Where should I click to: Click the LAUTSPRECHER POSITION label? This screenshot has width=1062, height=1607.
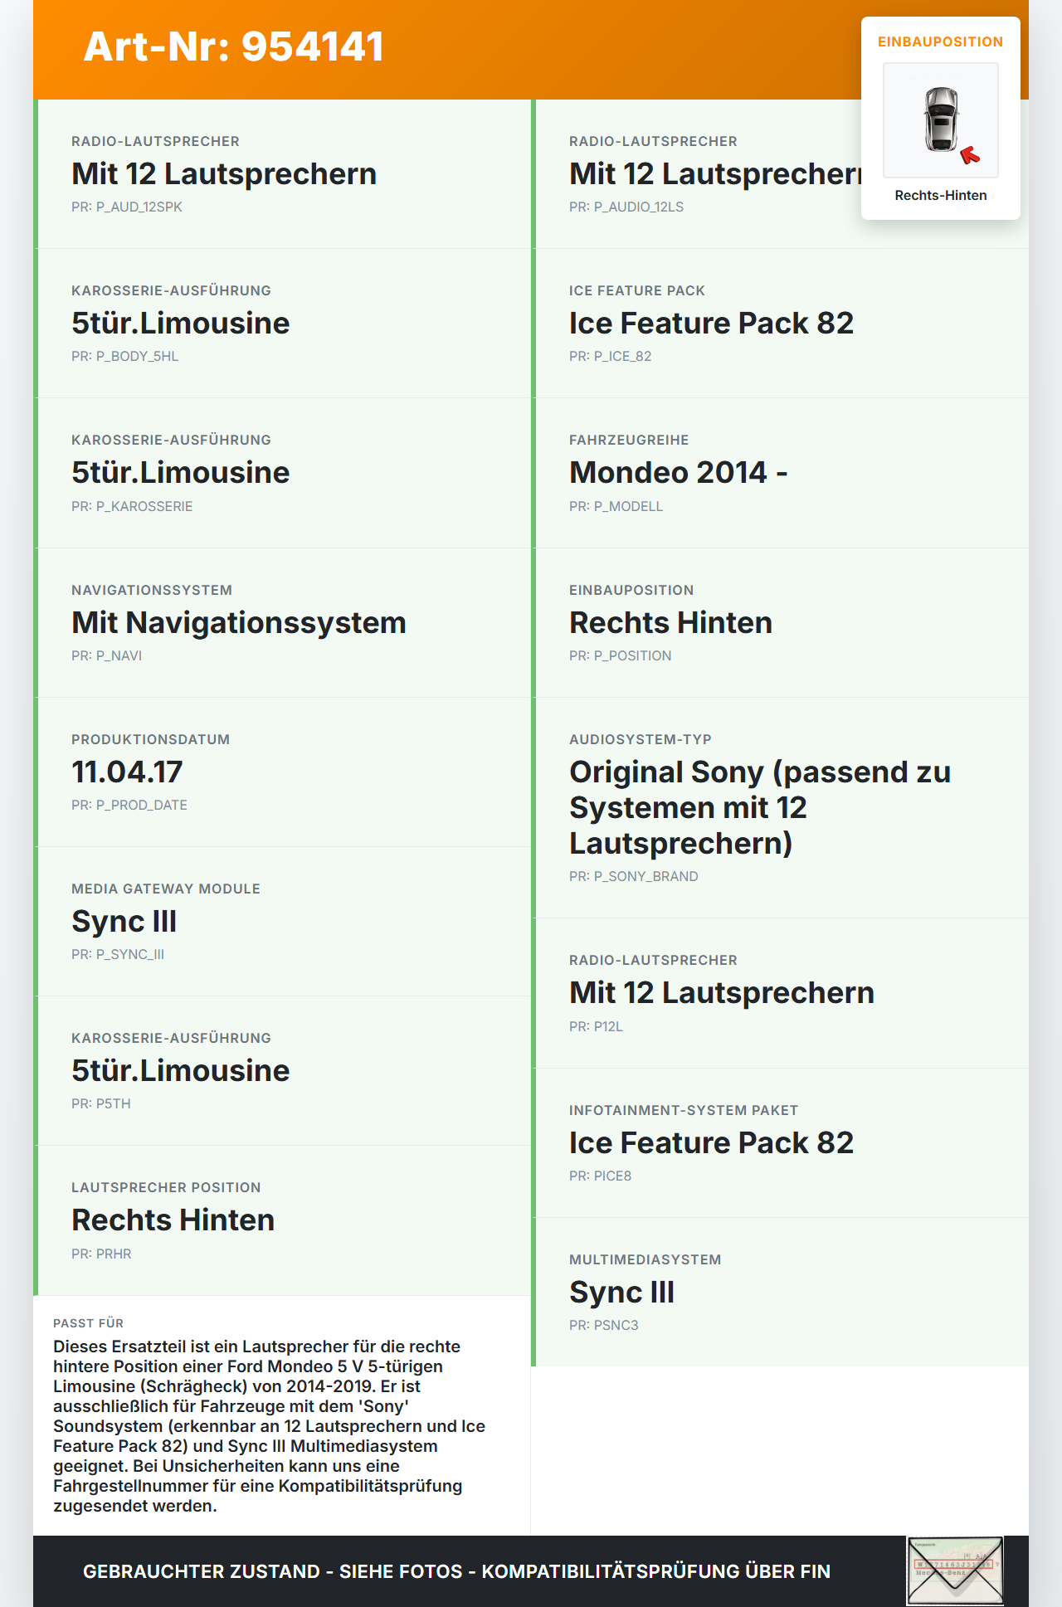point(166,1187)
